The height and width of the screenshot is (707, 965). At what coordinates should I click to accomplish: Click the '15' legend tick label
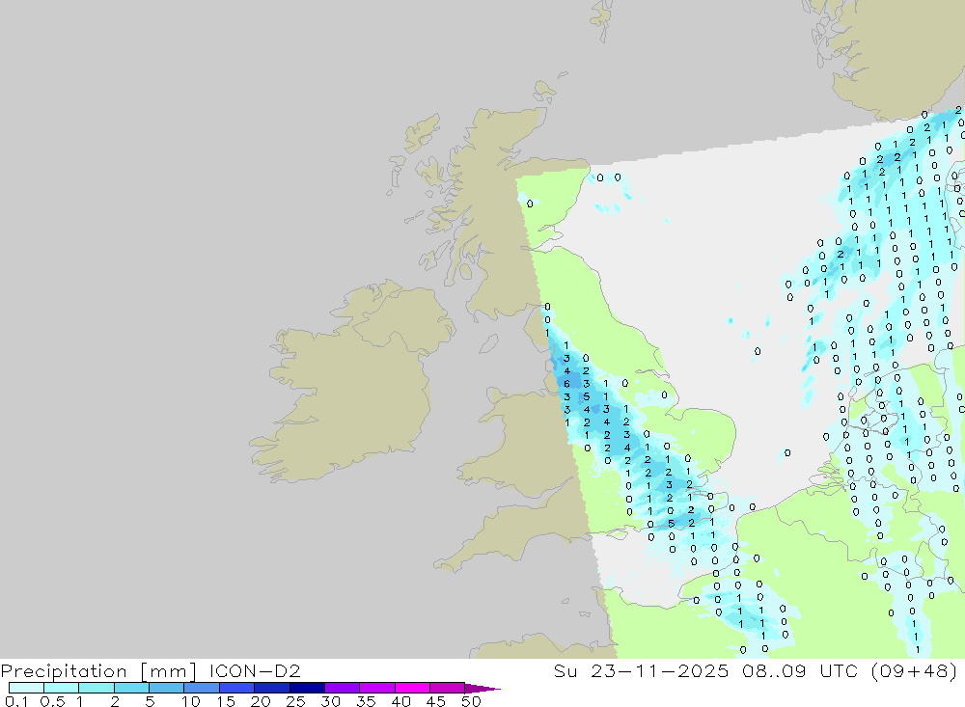coord(226,701)
